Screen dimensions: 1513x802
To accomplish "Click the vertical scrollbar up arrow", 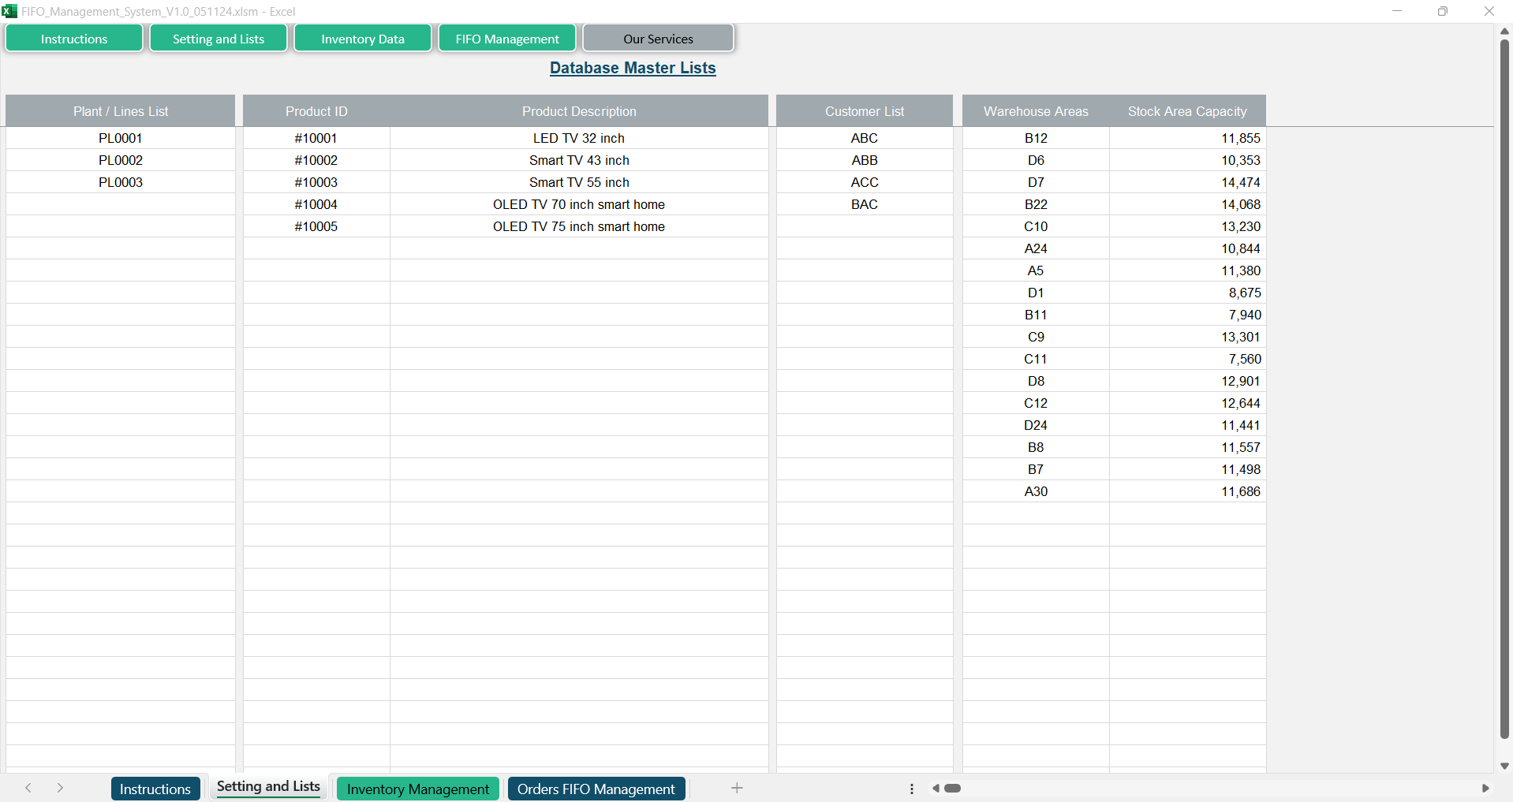I will [x=1504, y=31].
